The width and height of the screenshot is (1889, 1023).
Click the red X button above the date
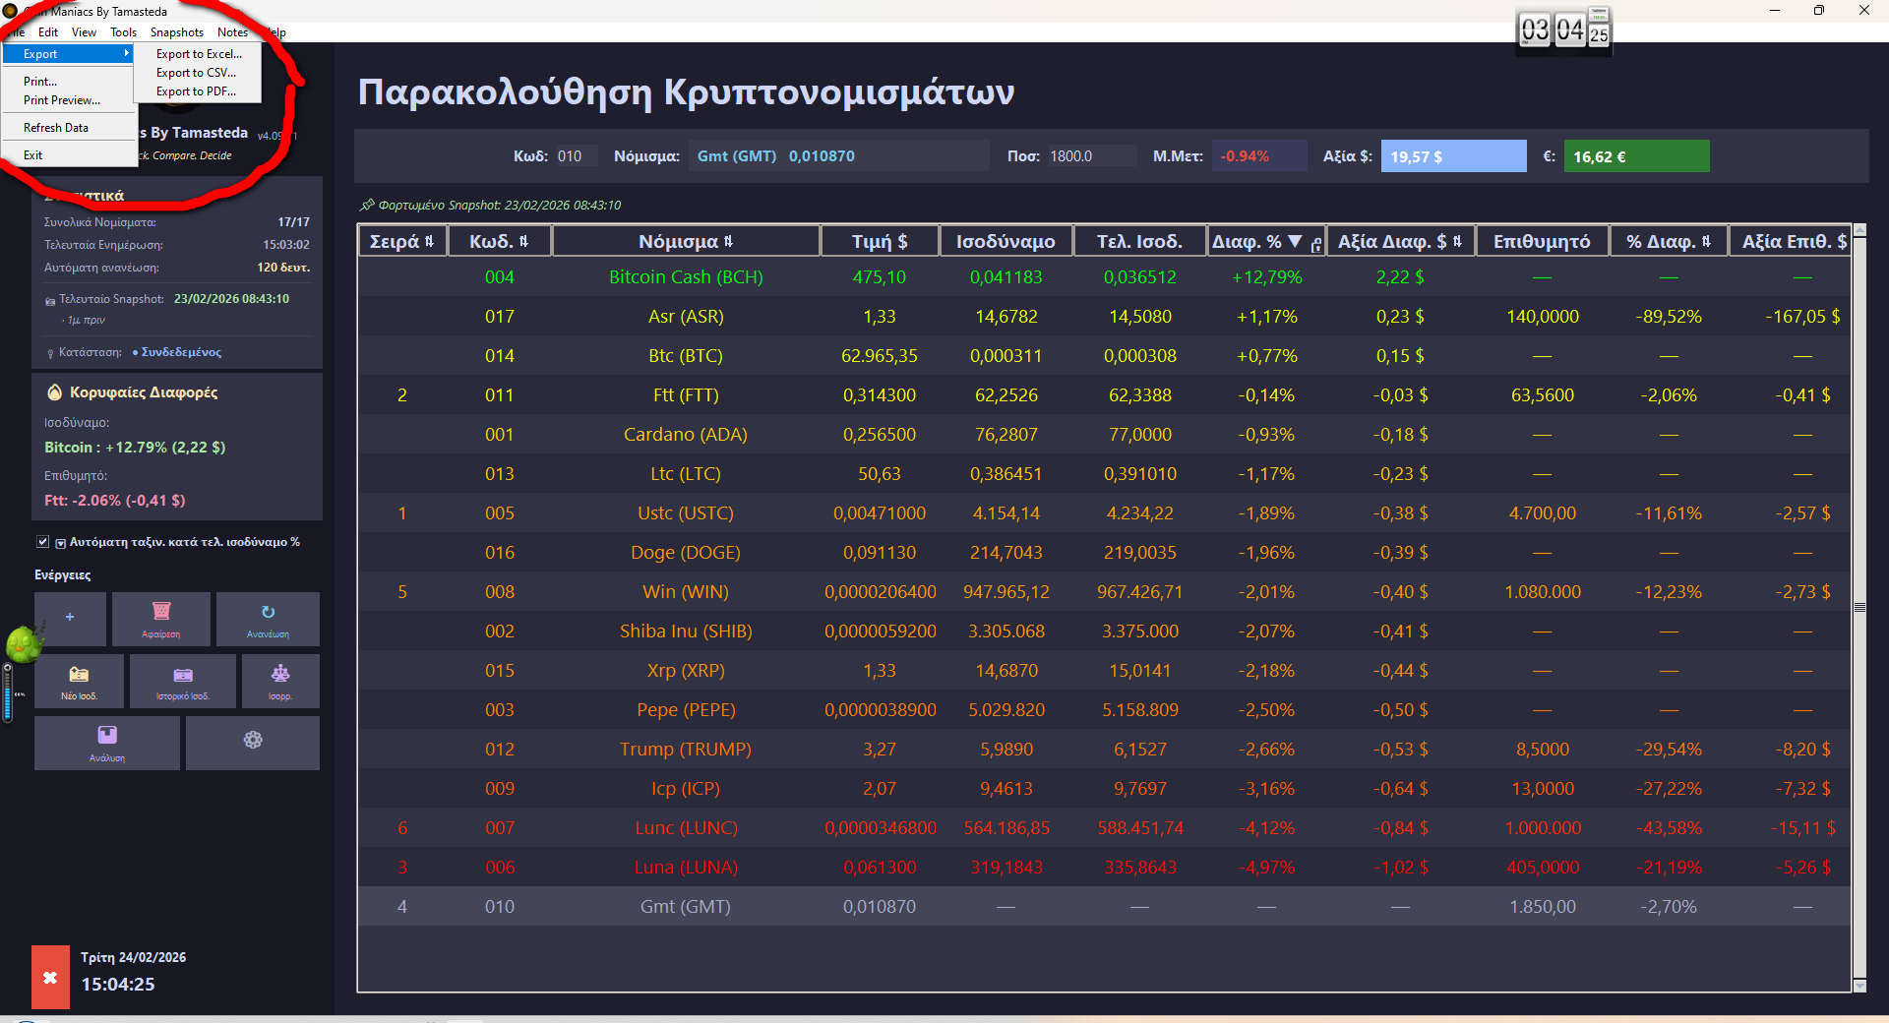49,976
